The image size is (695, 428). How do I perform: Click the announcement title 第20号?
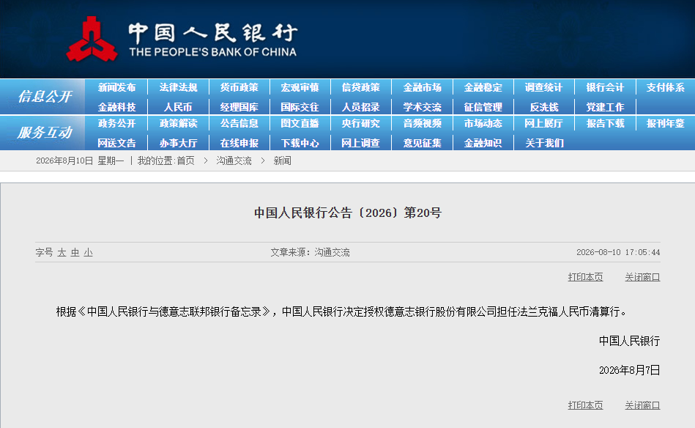(x=347, y=213)
